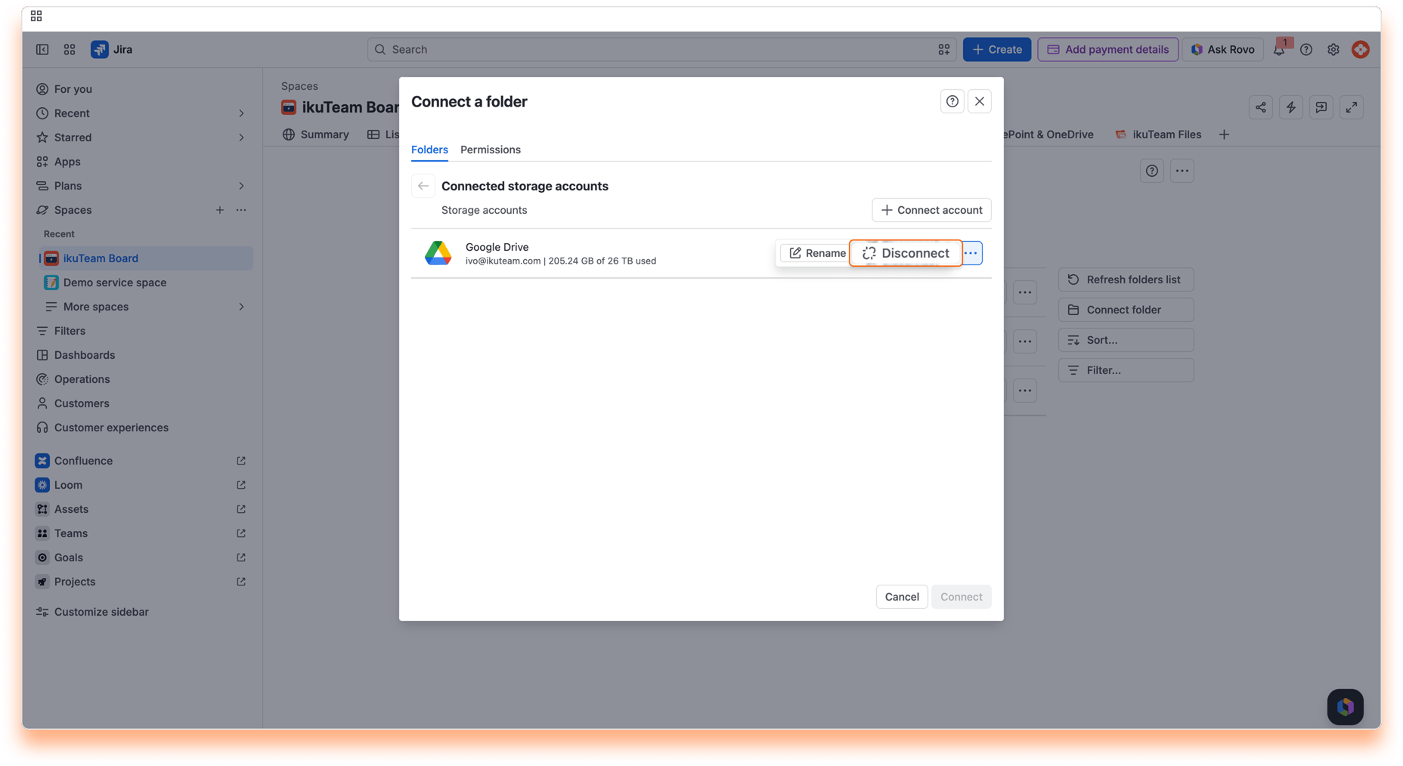1403x766 pixels.
Task: Open the user profile avatar
Action: [1361, 49]
